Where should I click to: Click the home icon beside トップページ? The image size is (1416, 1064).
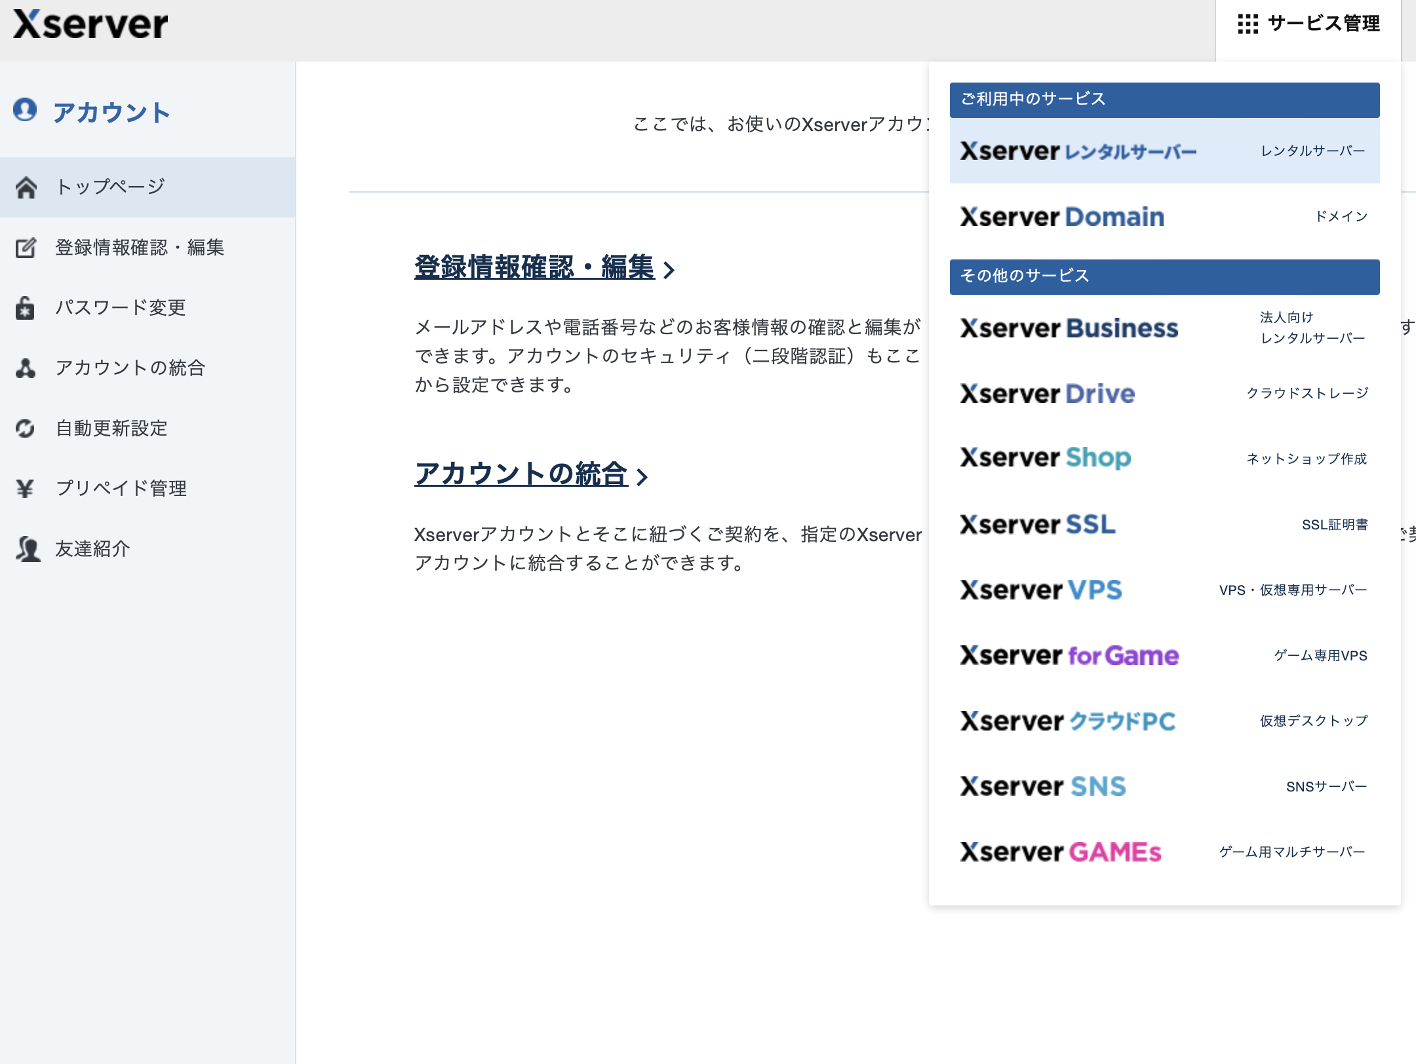point(26,187)
